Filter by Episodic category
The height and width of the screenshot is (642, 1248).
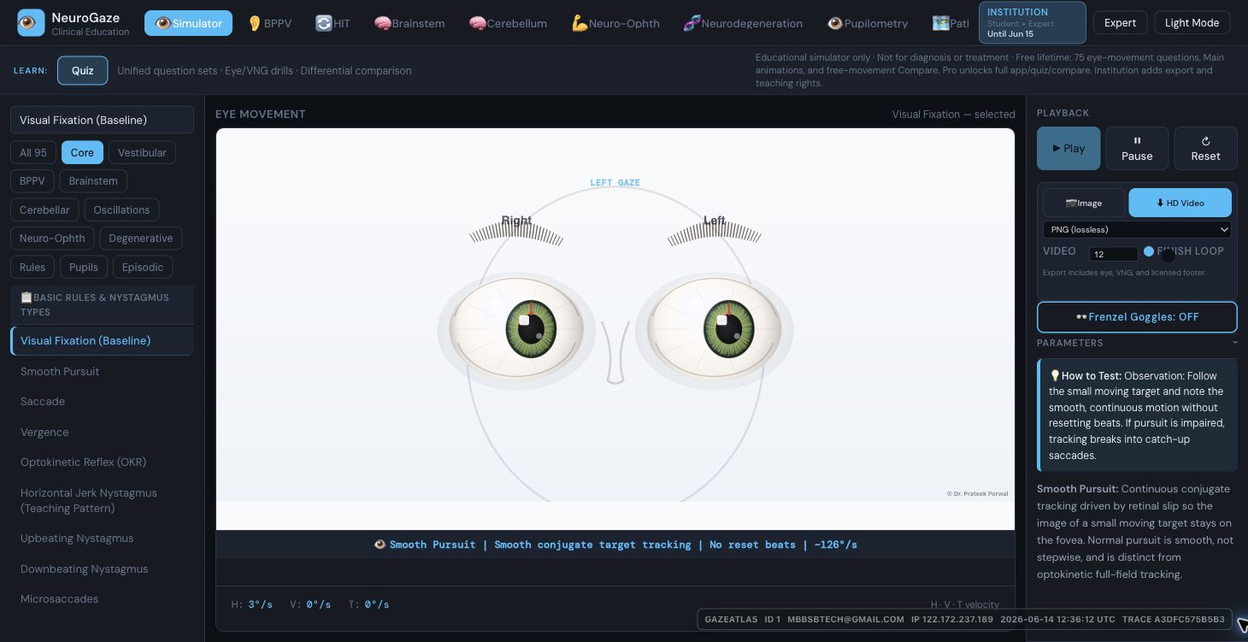coord(143,267)
